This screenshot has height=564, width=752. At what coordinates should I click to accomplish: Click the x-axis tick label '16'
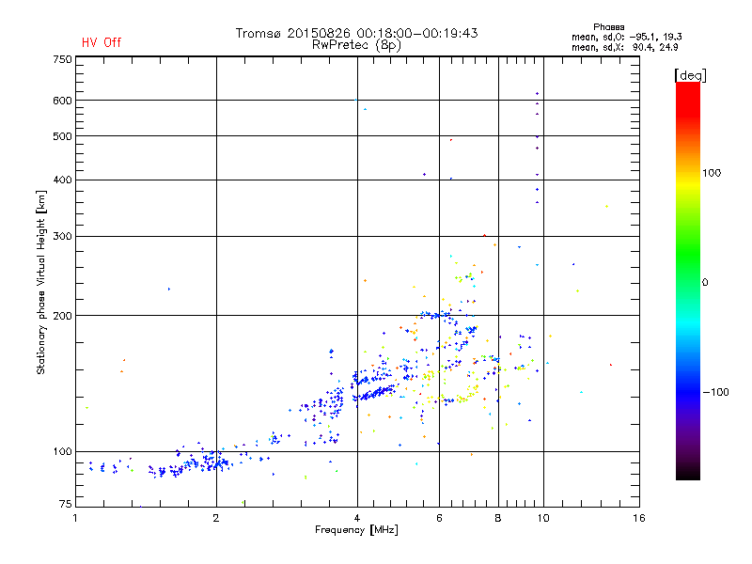tap(639, 518)
